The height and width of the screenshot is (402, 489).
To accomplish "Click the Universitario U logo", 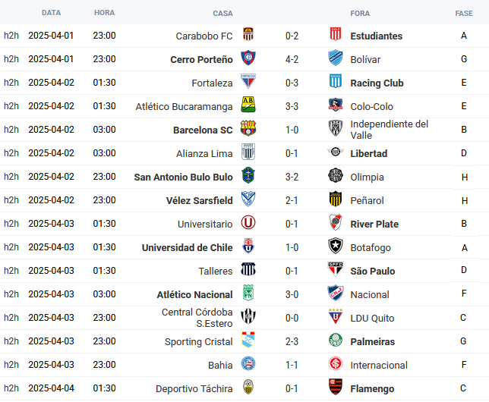I will pyautogui.click(x=248, y=222).
